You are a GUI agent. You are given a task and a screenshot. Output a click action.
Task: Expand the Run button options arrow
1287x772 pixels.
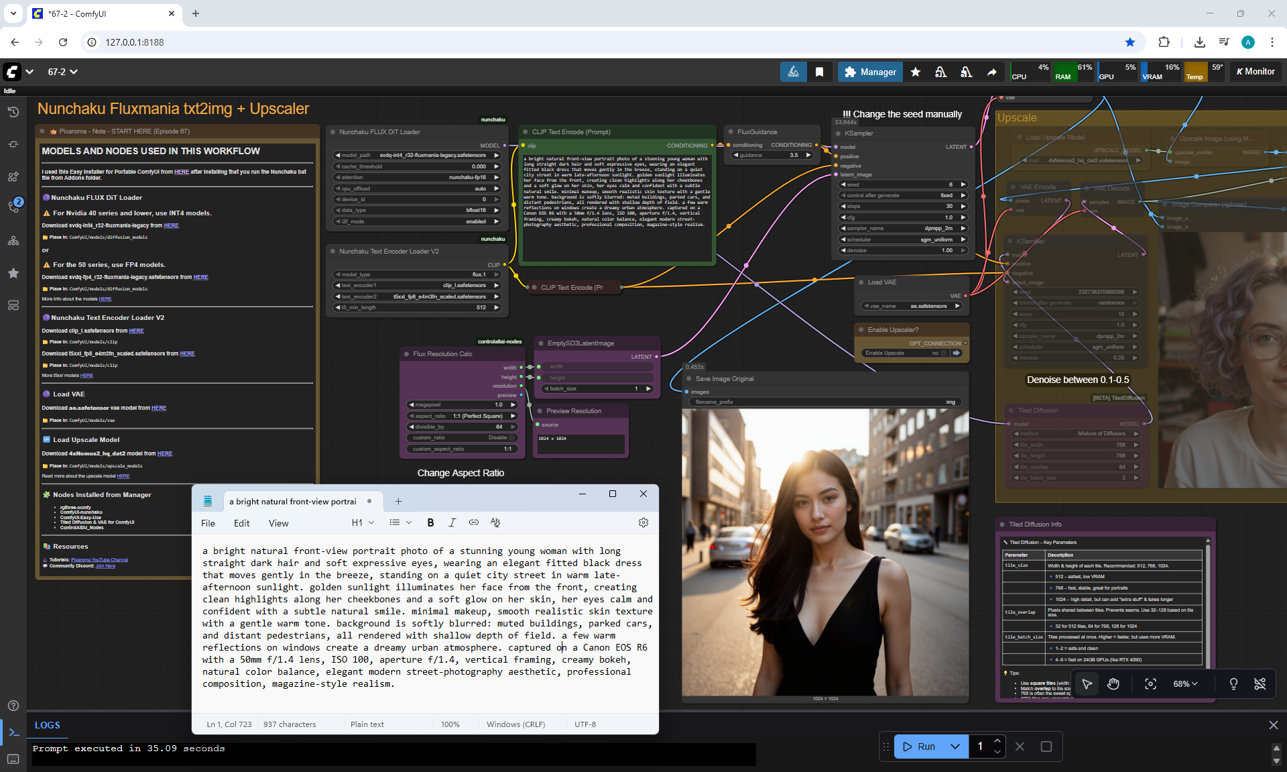click(955, 747)
